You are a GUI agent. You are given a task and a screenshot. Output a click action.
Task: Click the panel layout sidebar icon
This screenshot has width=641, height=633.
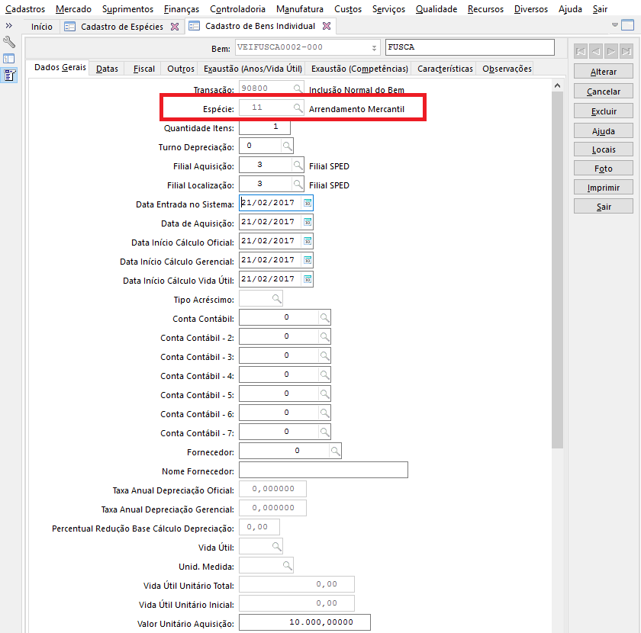coord(9,59)
